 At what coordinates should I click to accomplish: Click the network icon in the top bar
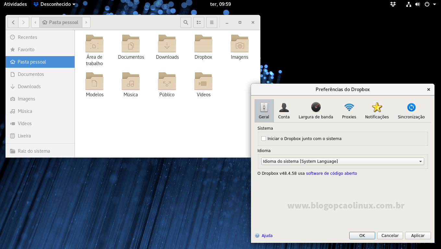tap(409, 4)
